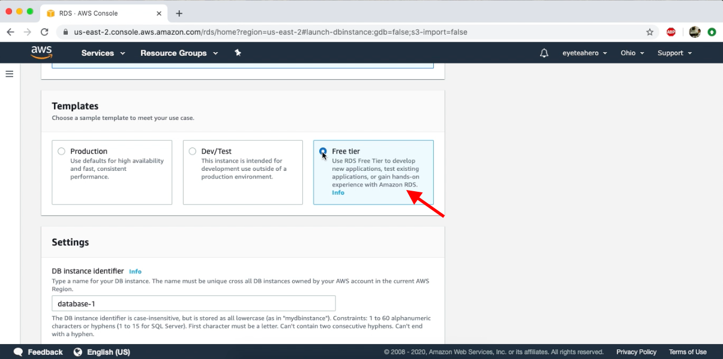Click the Feedback speech bubble icon

[18, 352]
